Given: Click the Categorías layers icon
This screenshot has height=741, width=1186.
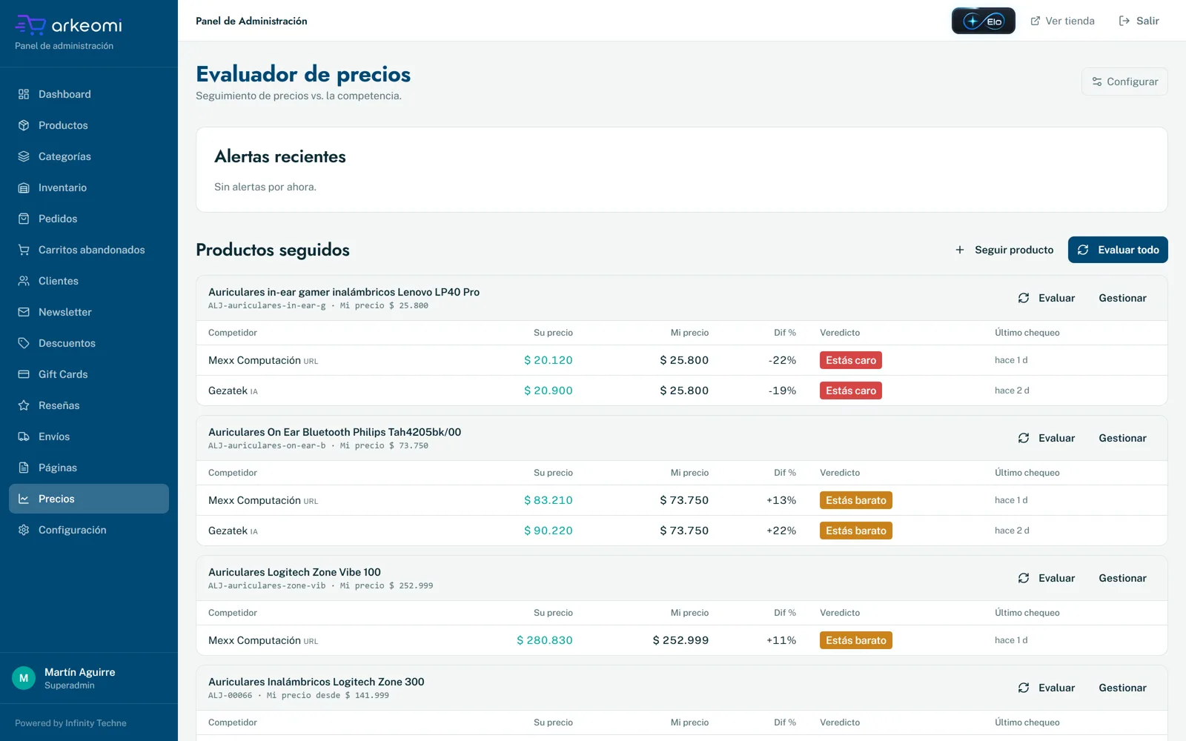Looking at the screenshot, I should 24,156.
